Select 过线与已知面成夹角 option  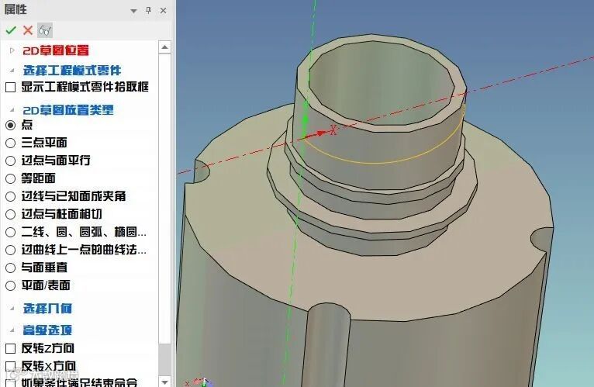(x=11, y=196)
